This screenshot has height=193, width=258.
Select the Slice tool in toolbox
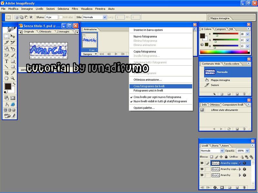tap(6, 42)
